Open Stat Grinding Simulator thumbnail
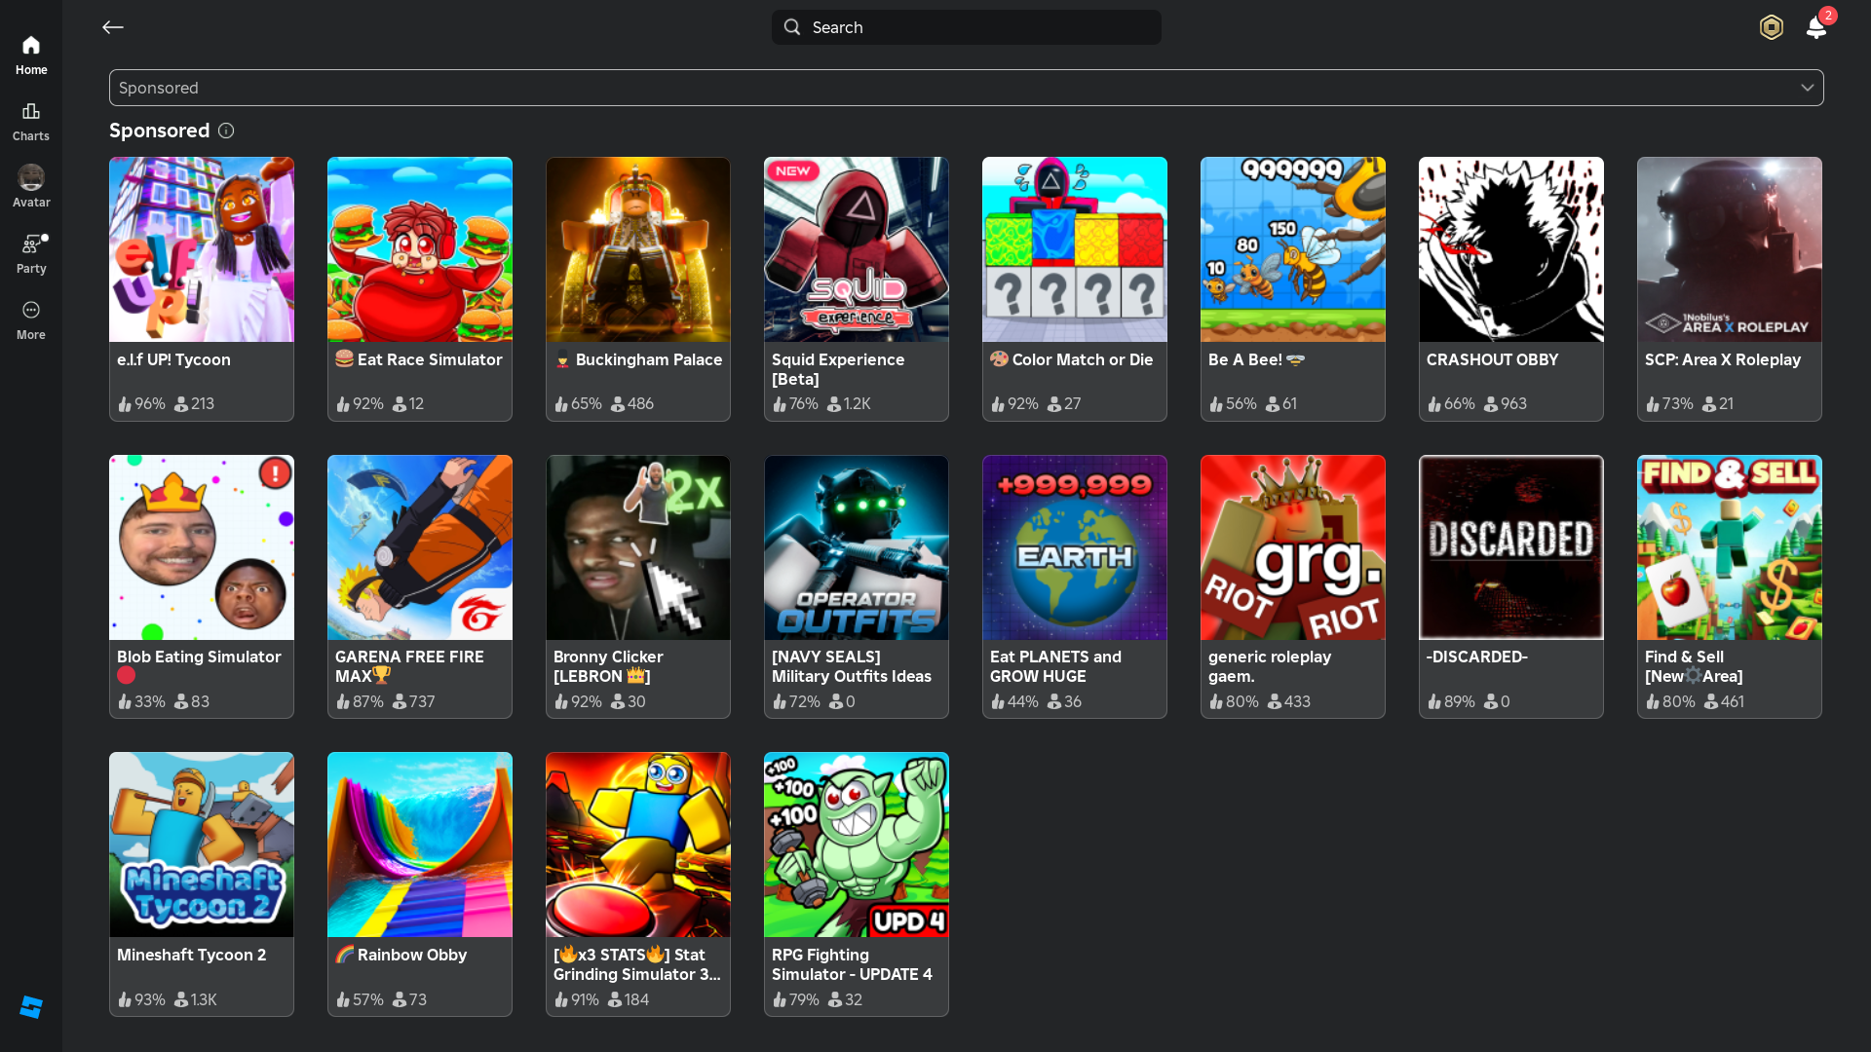 [x=638, y=845]
